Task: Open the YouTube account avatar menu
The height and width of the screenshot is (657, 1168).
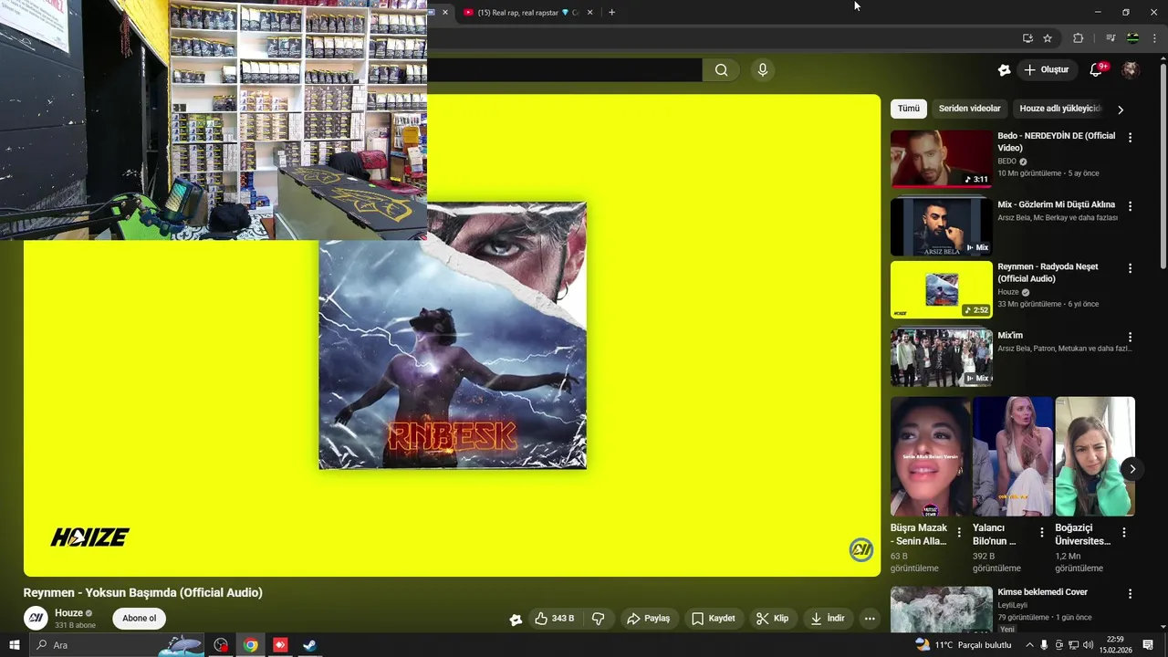Action: pyautogui.click(x=1131, y=70)
